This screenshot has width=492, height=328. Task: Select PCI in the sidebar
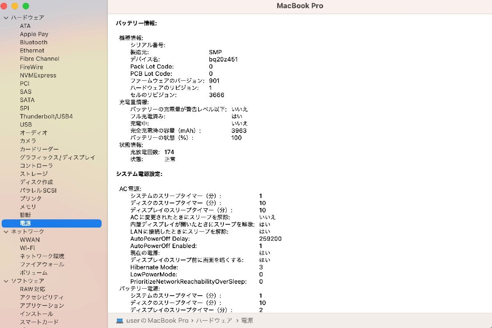25,84
